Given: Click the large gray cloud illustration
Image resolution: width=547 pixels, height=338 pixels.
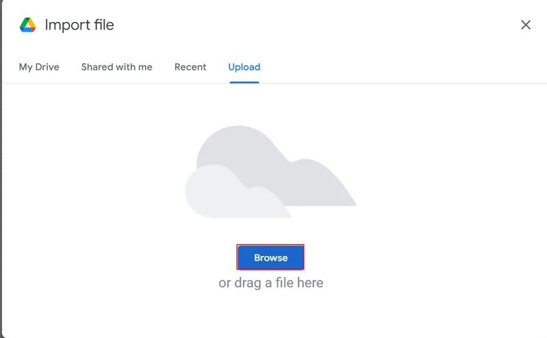Looking at the screenshot, I should [x=287, y=171].
